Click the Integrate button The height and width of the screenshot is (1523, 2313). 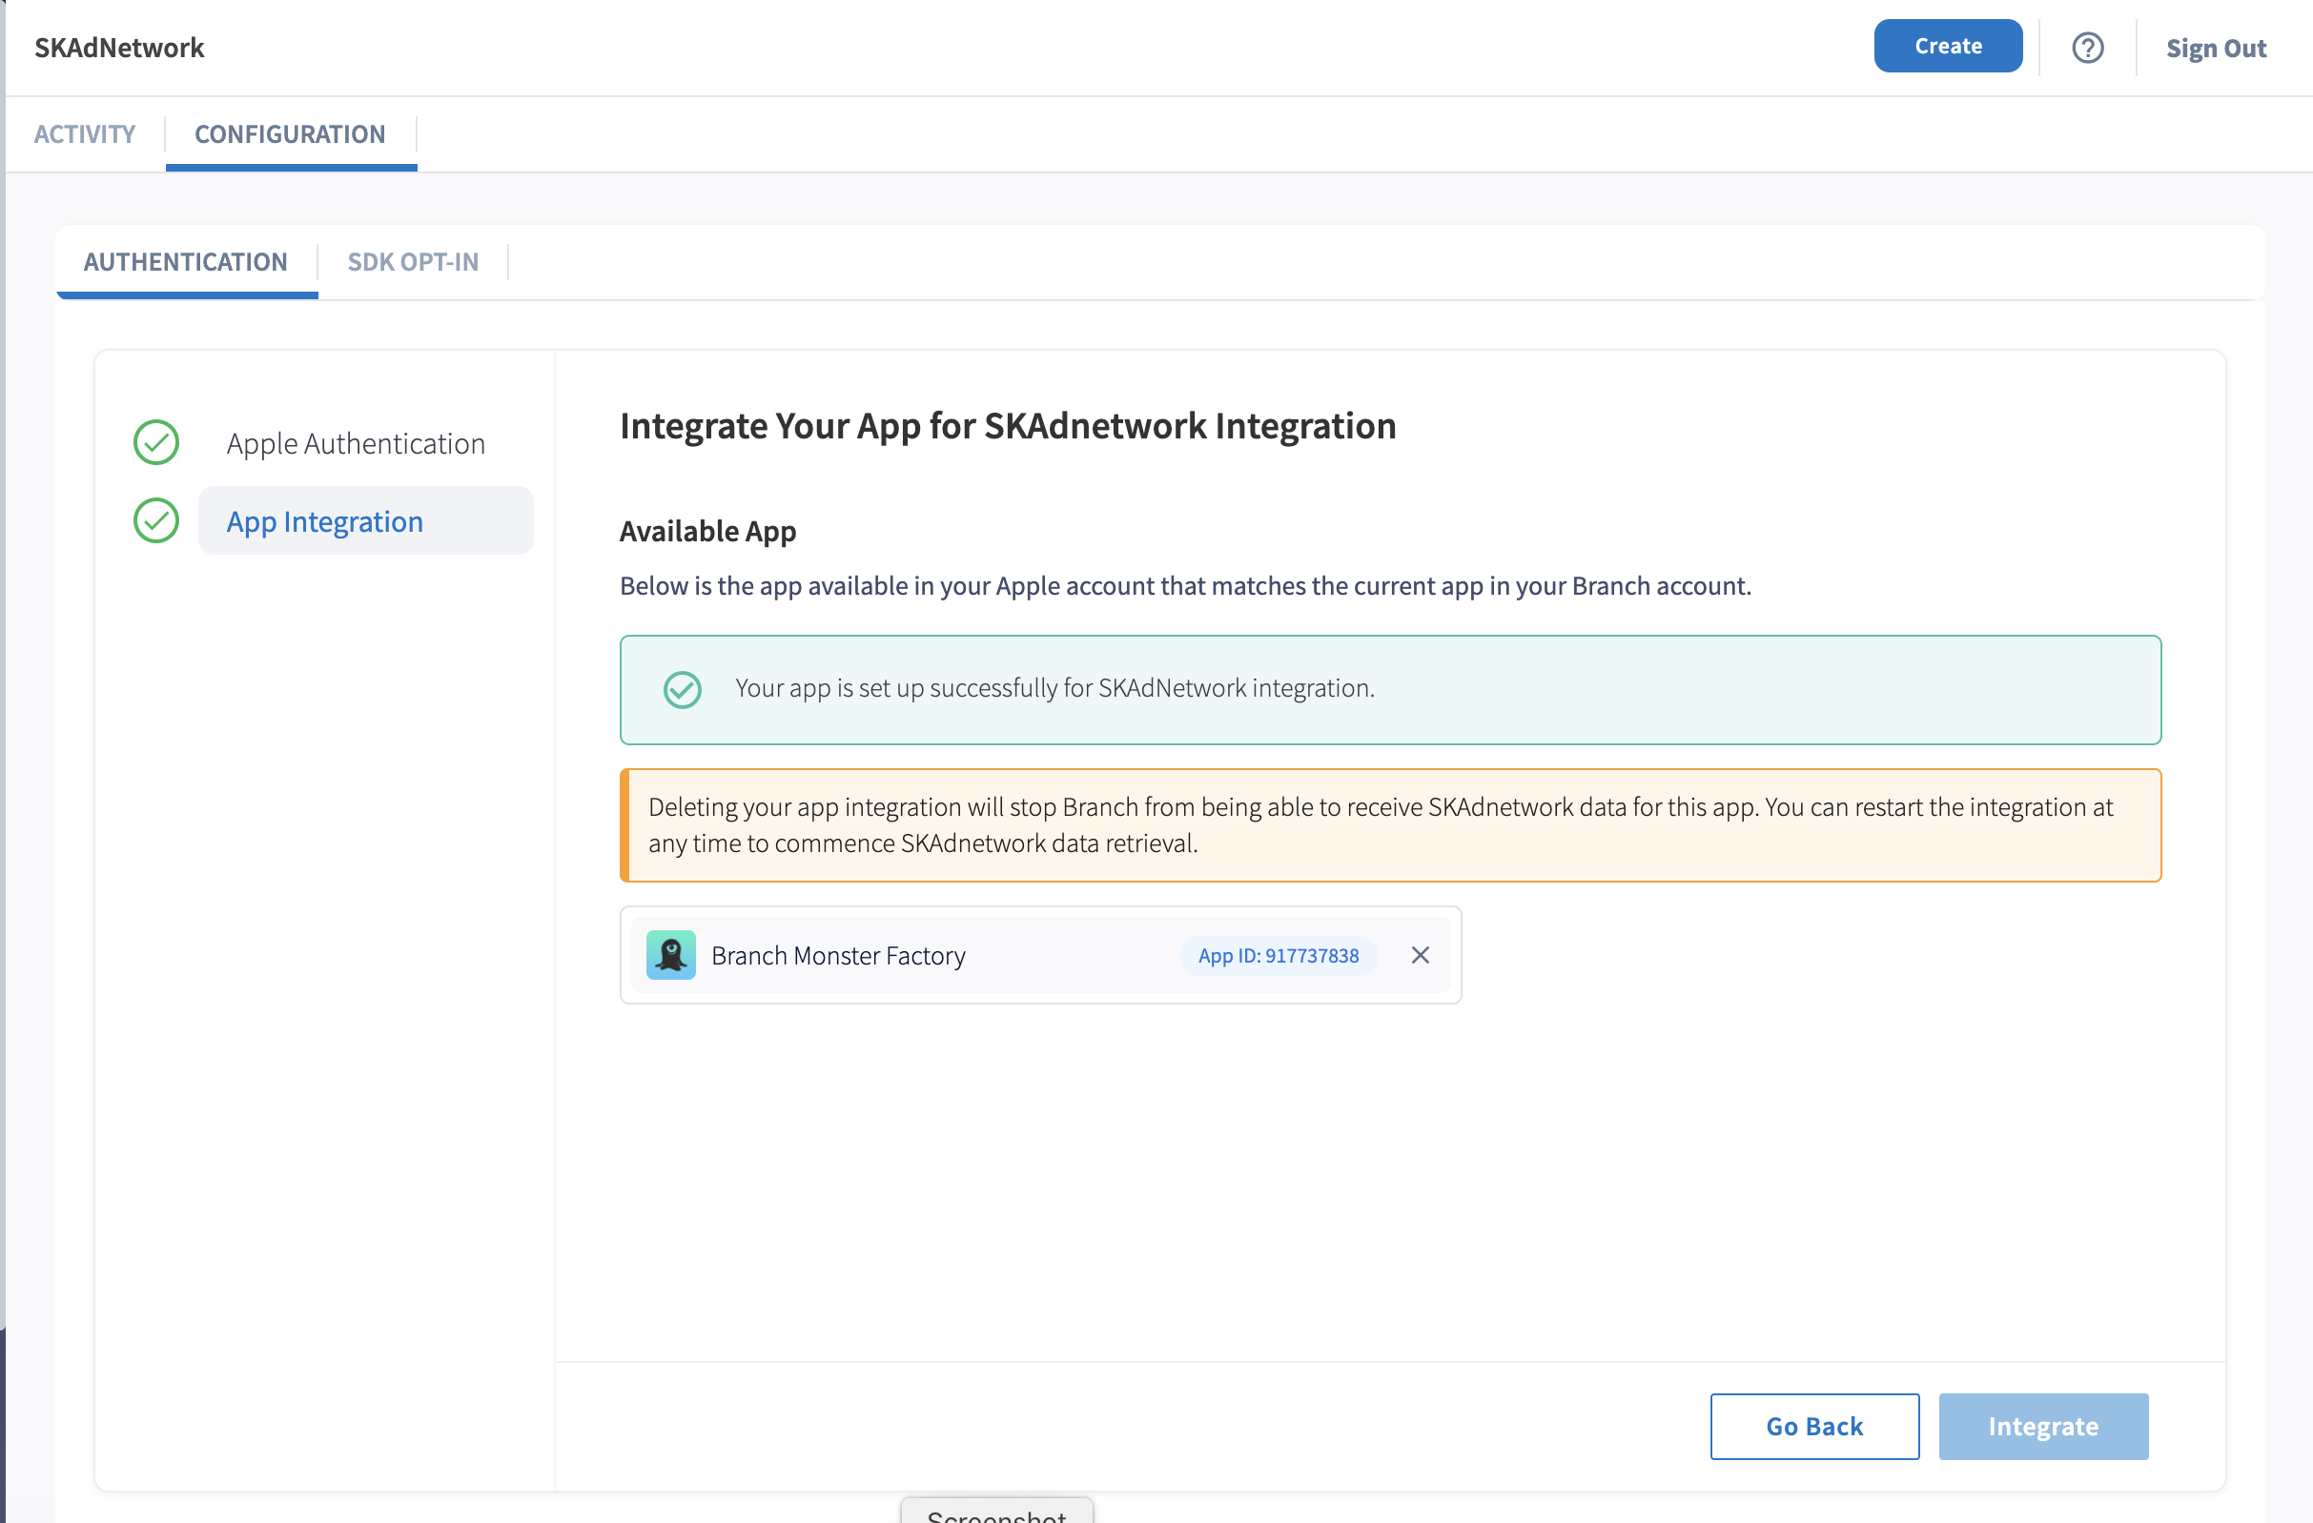point(2043,1426)
